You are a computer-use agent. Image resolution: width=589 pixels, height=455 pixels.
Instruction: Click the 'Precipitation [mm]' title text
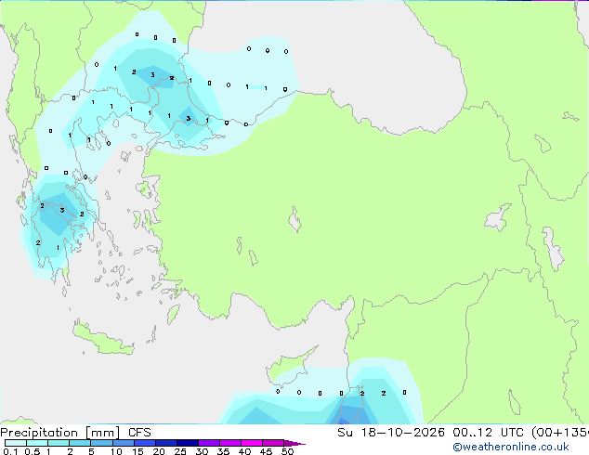[x=60, y=433]
